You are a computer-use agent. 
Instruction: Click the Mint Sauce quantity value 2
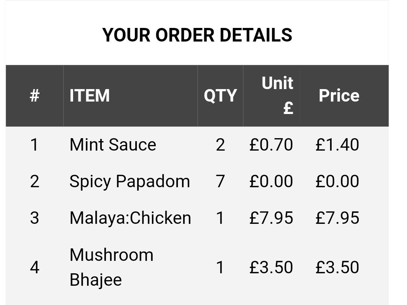(220, 145)
